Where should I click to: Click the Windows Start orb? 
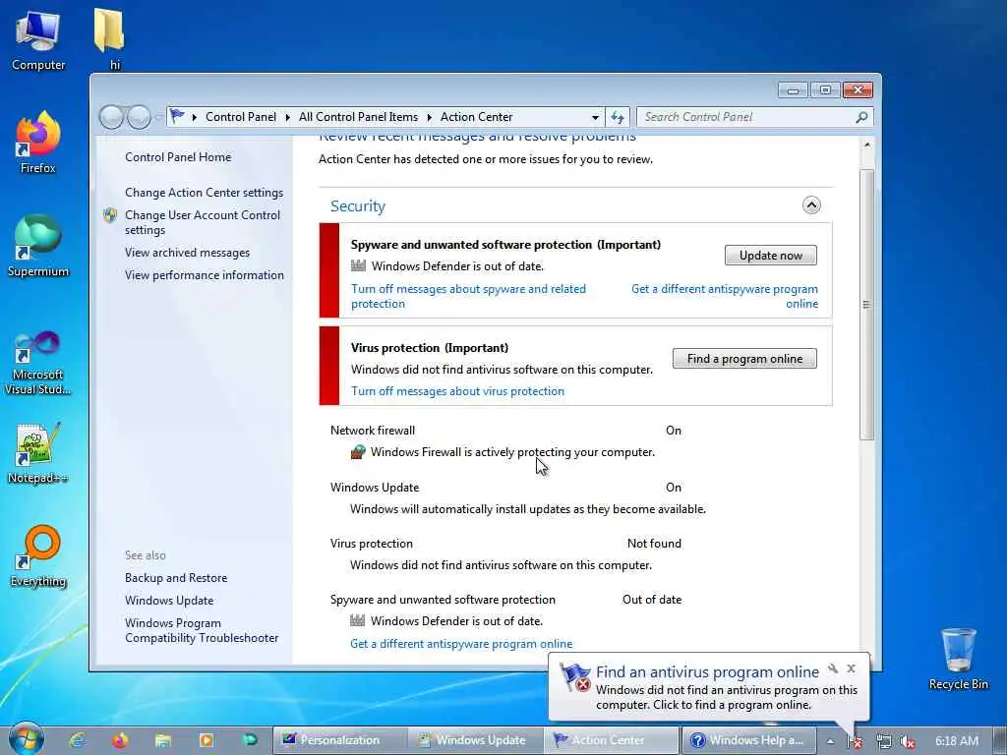(x=27, y=739)
